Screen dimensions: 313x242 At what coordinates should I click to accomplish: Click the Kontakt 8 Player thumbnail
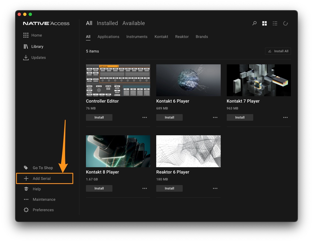[118, 151]
